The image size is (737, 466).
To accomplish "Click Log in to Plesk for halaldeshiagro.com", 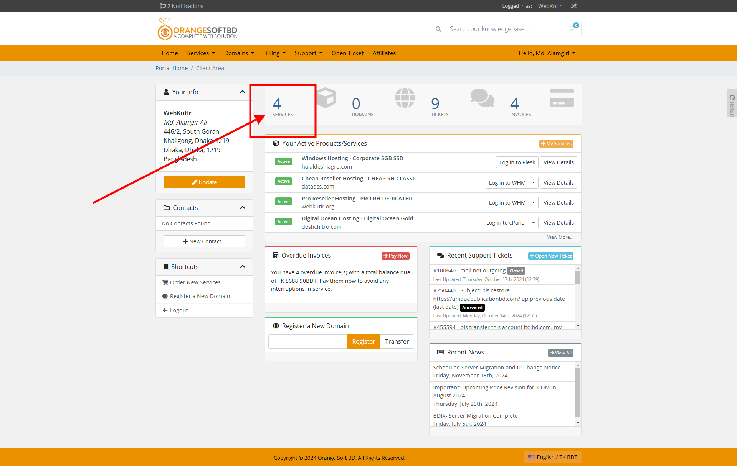I will (517, 162).
